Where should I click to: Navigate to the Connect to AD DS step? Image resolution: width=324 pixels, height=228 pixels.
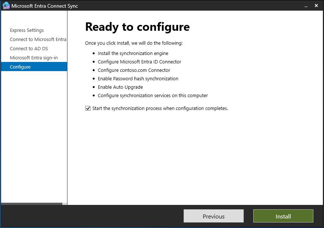click(x=29, y=48)
